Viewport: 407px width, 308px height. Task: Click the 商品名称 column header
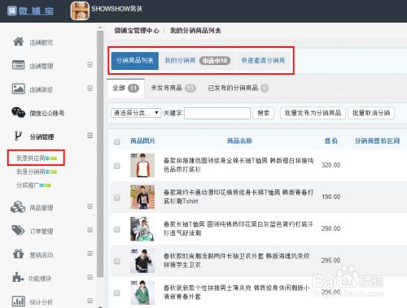tap(239, 141)
